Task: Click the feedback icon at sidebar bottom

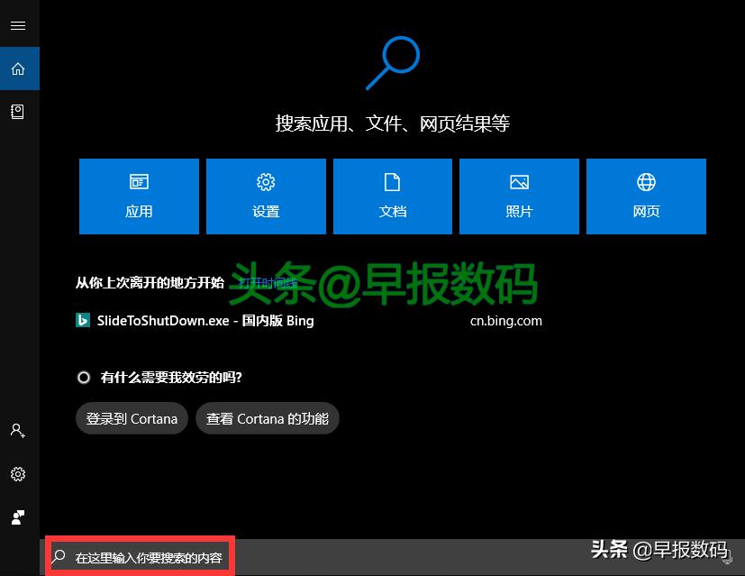Action: pyautogui.click(x=18, y=517)
